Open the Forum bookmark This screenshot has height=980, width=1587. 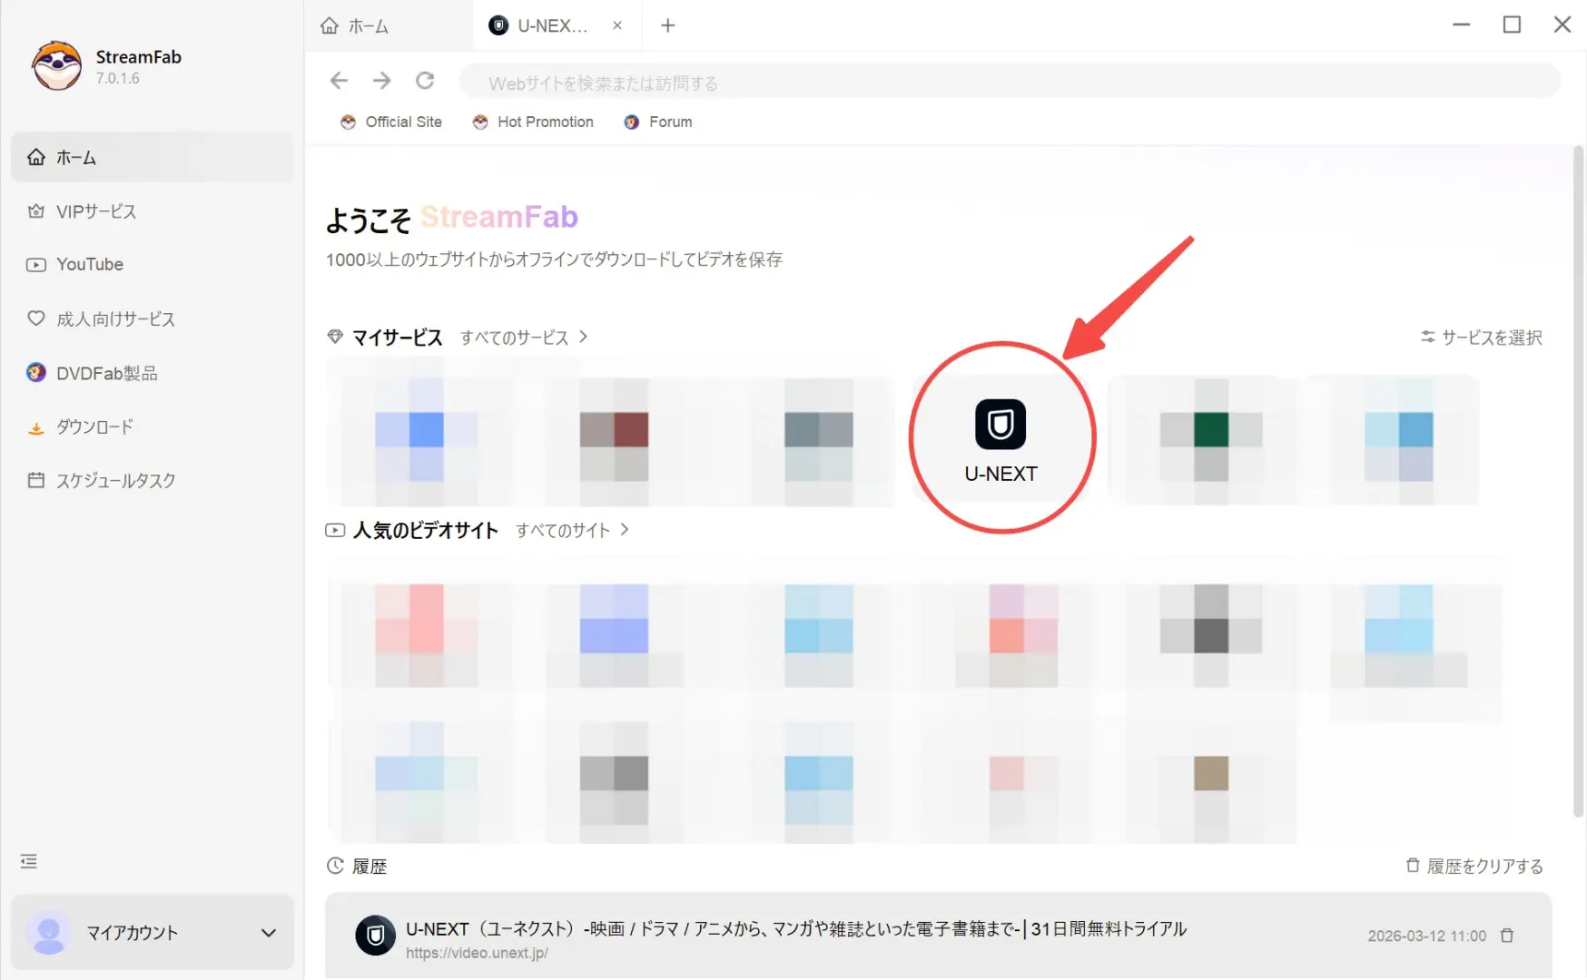658,122
